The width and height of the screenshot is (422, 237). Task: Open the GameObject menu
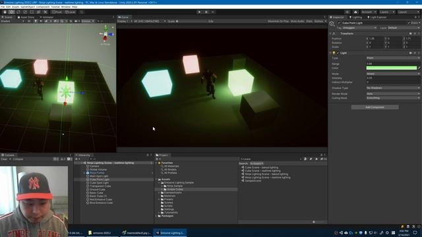[x=28, y=7]
